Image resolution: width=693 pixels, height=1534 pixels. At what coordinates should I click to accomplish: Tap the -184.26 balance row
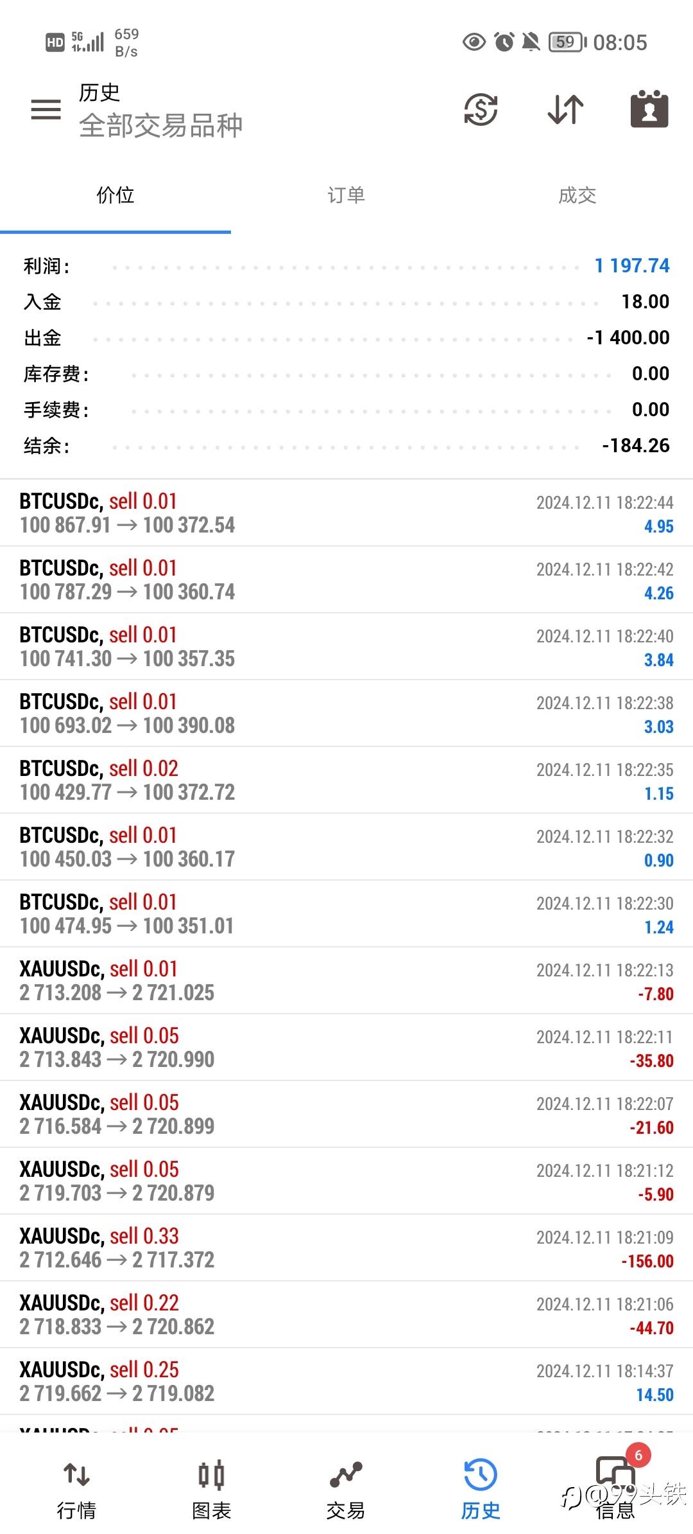tap(346, 446)
